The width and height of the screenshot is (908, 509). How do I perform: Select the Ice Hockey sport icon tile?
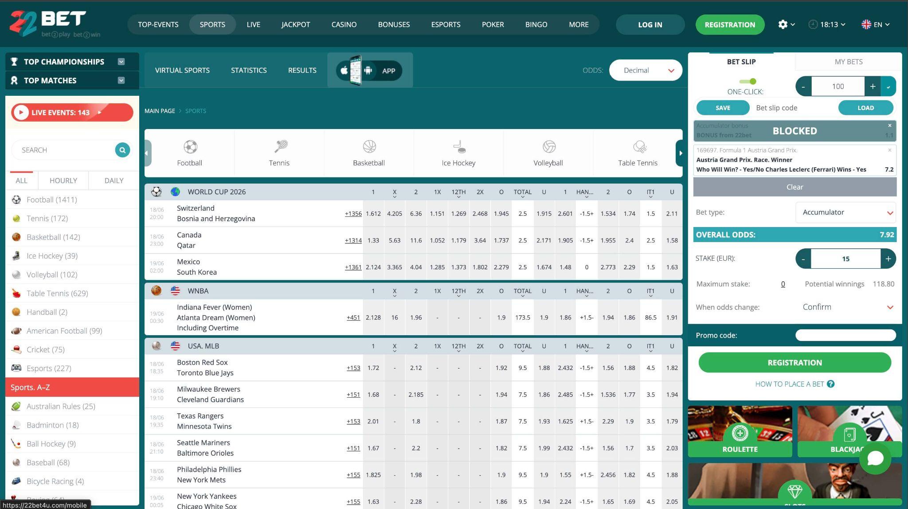458,153
